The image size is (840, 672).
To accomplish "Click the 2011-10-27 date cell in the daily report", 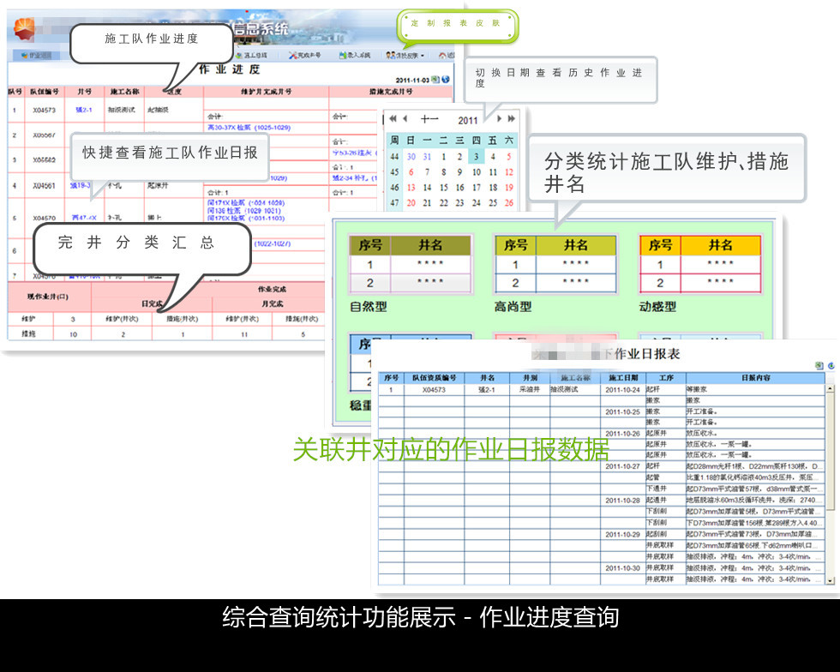I will [x=622, y=466].
